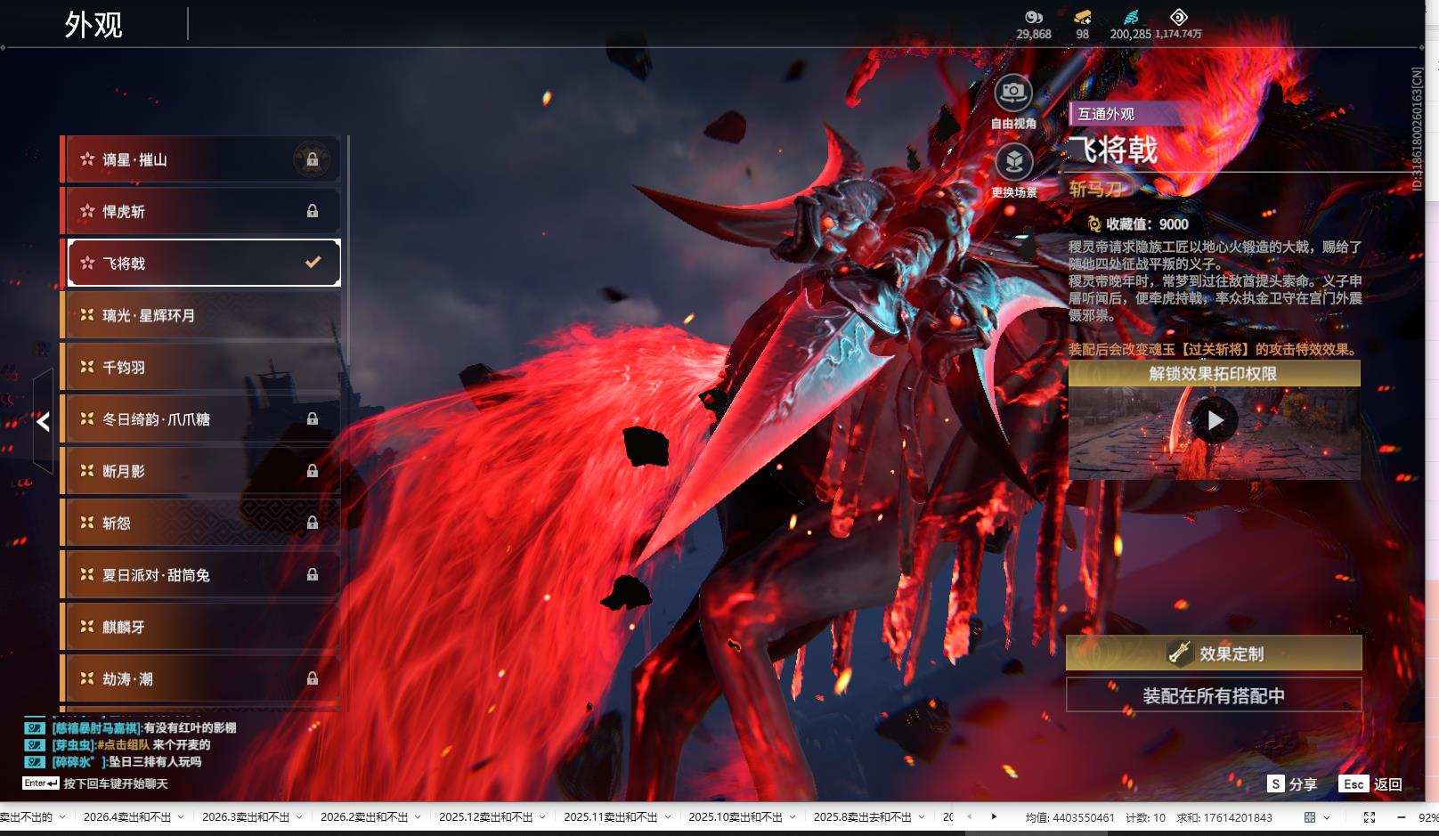Click the zoom out minus in status bar
Image resolution: width=1439 pixels, height=836 pixels.
pos(1401,817)
